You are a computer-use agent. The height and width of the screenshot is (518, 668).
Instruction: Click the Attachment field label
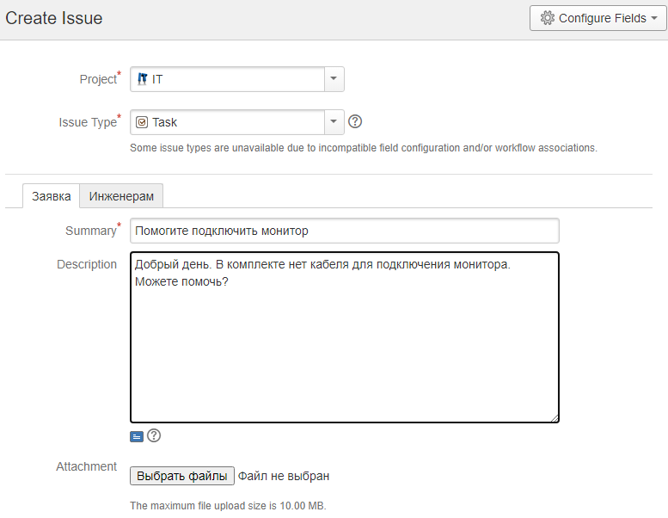[x=86, y=466]
